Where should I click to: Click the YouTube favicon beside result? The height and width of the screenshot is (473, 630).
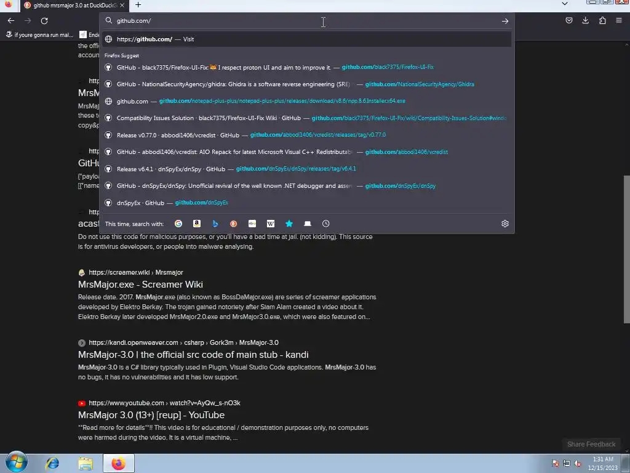point(82,403)
